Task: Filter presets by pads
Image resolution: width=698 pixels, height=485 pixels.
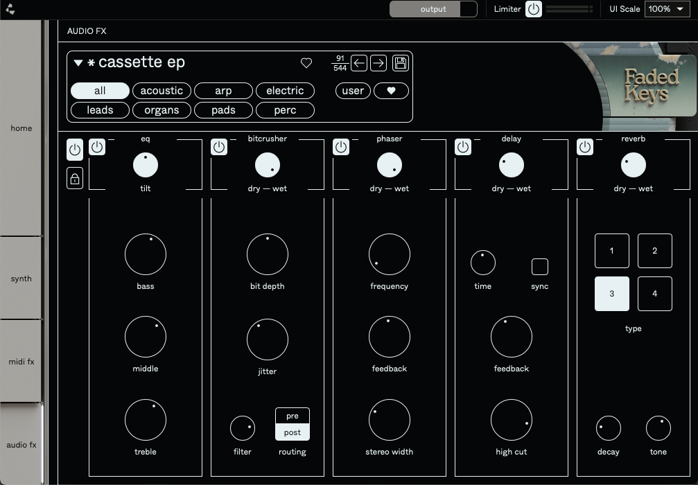Action: (223, 109)
